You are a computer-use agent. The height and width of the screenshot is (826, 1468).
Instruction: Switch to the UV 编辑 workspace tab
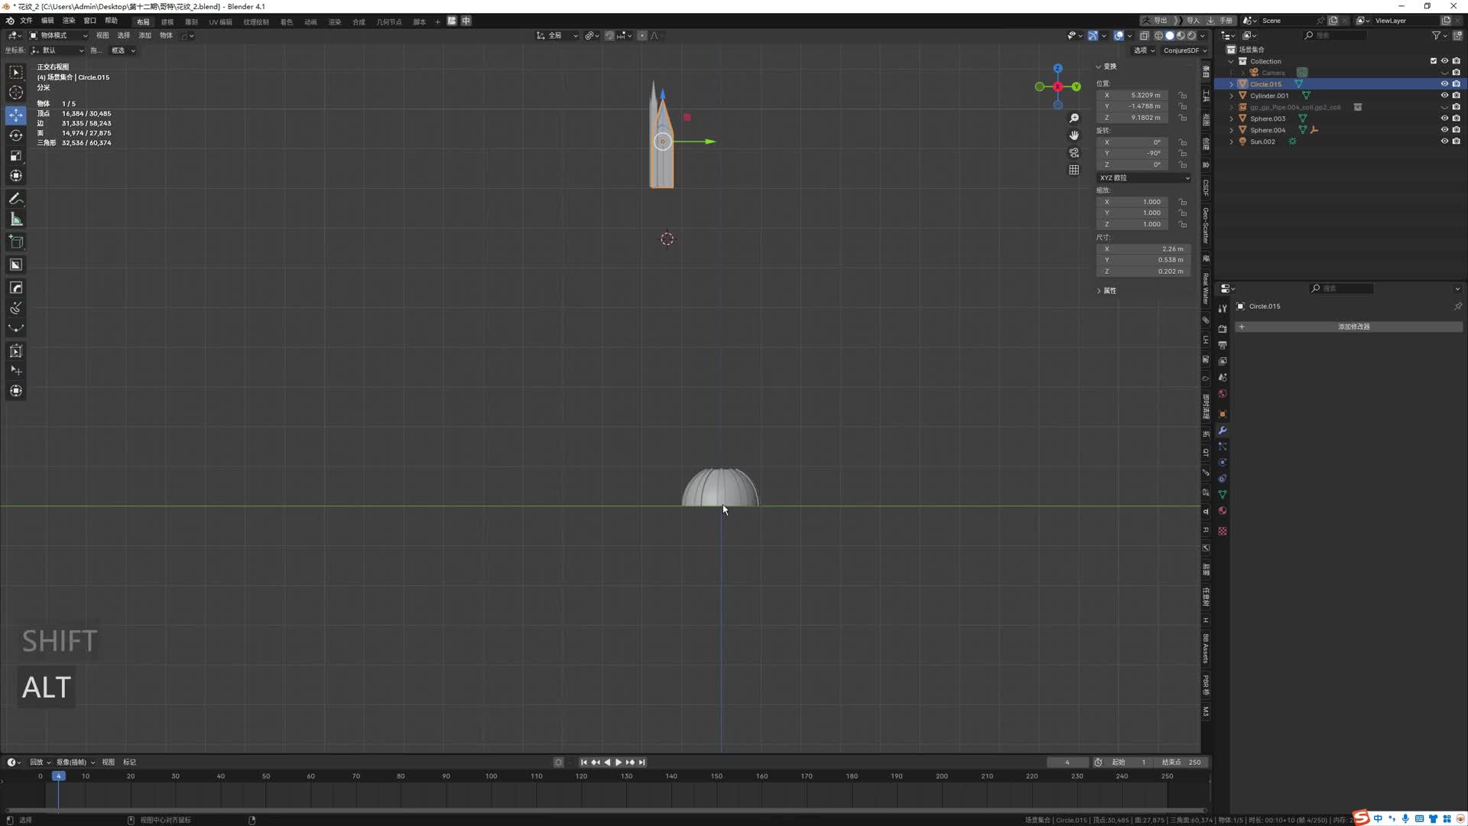click(220, 21)
